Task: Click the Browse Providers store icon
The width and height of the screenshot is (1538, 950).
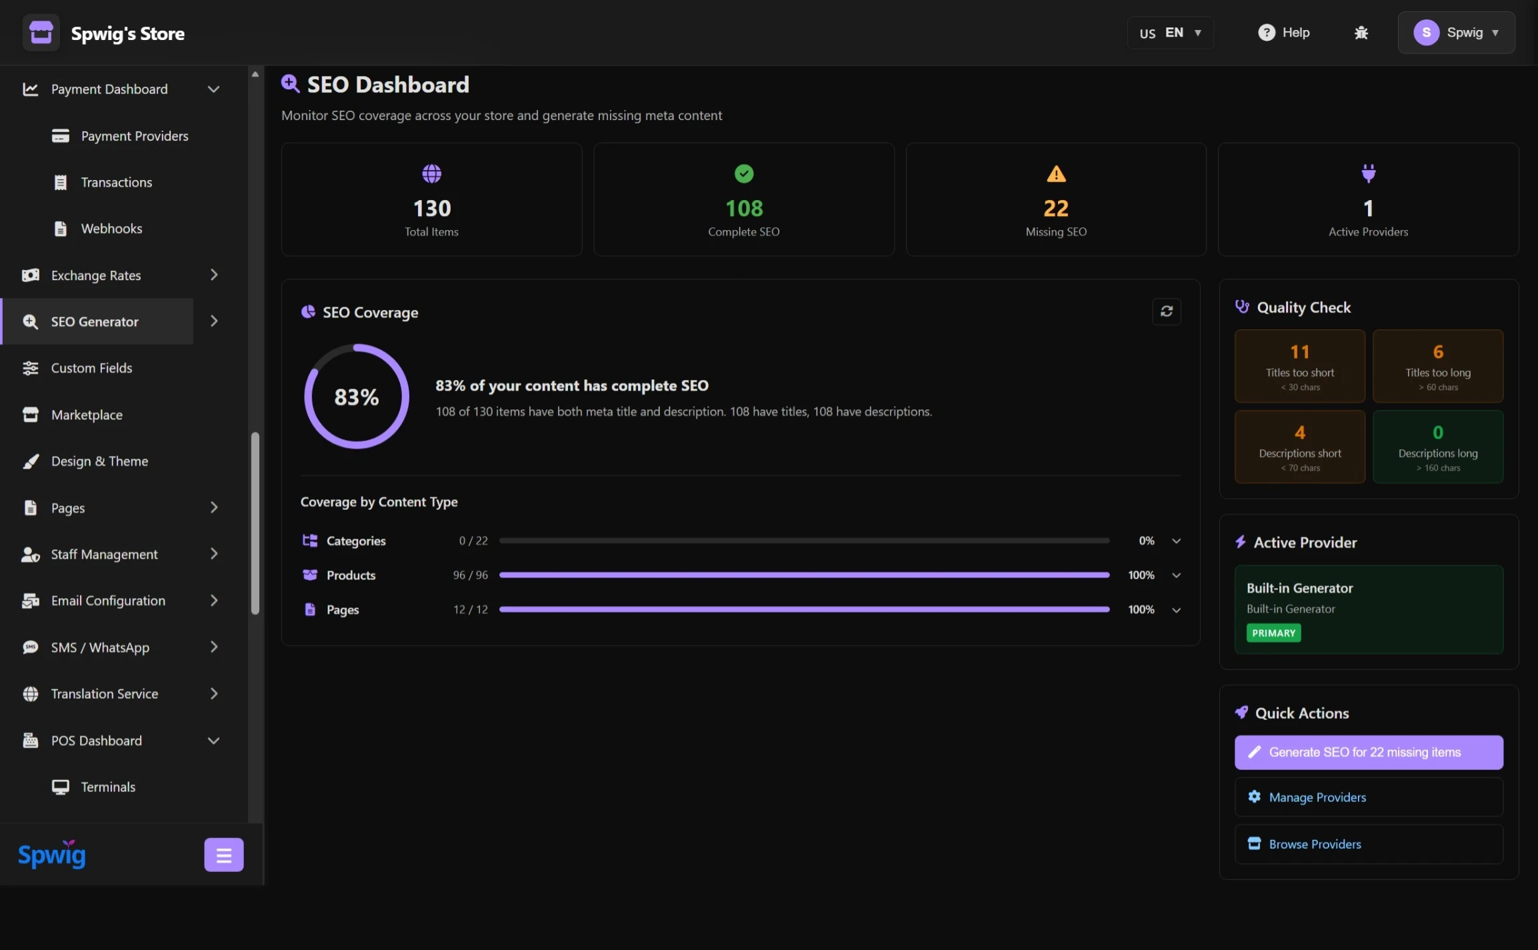Action: click(1254, 843)
